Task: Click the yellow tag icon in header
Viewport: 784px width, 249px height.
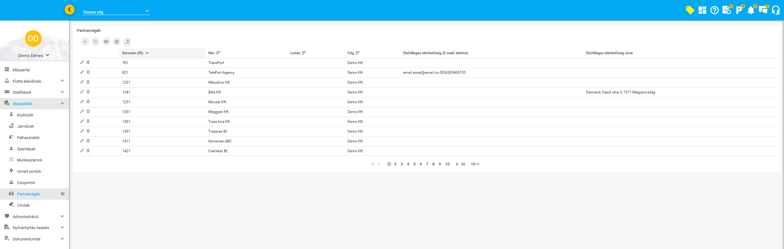Action: [x=690, y=10]
